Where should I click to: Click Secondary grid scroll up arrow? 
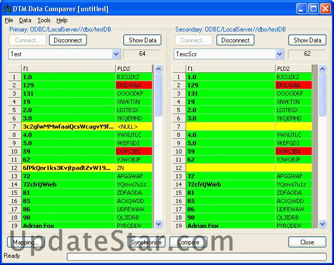point(323,69)
